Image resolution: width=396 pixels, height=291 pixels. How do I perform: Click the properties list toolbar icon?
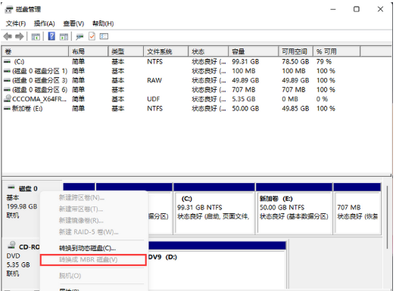[104, 36]
